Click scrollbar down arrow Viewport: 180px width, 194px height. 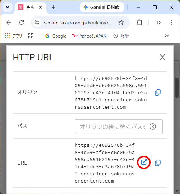[x=177, y=191]
